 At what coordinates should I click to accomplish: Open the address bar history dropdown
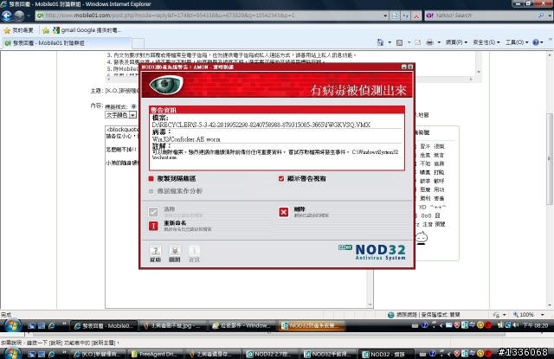pyautogui.click(x=385, y=16)
